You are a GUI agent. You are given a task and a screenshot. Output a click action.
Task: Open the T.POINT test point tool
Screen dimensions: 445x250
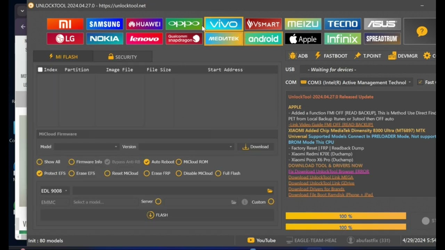(x=367, y=56)
